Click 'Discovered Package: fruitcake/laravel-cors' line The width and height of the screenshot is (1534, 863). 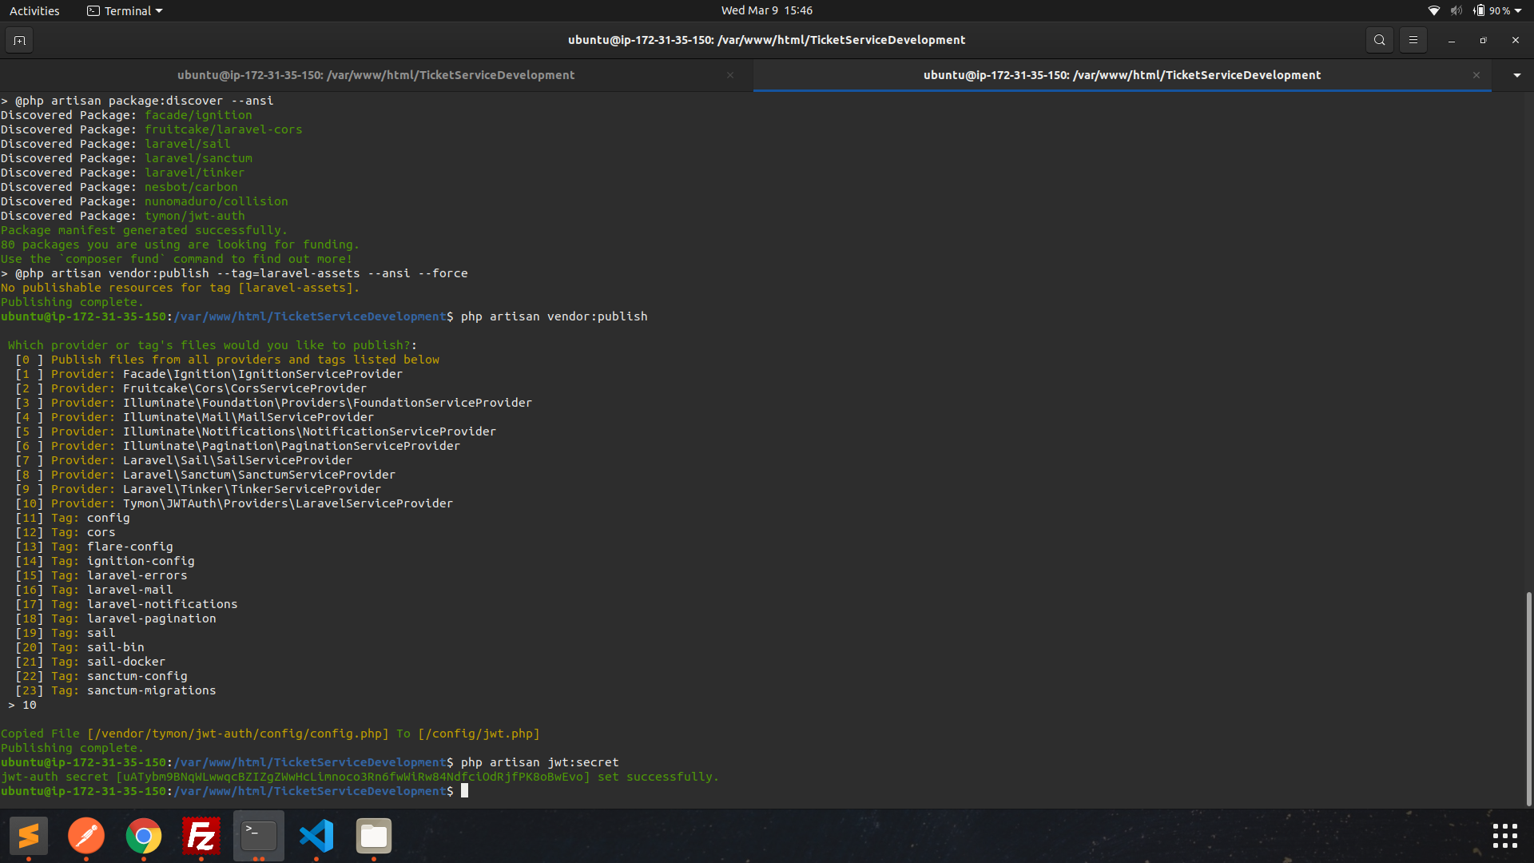[152, 129]
